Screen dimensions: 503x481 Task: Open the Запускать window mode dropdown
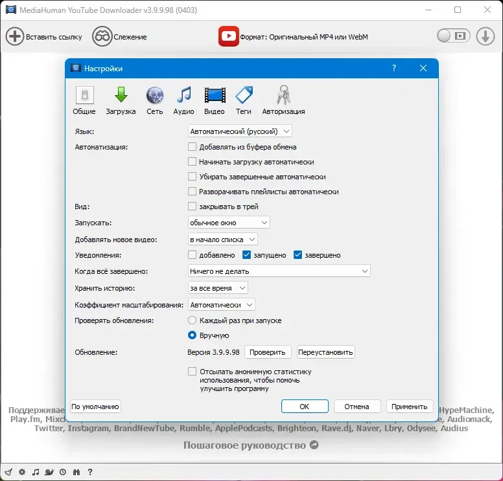(229, 223)
